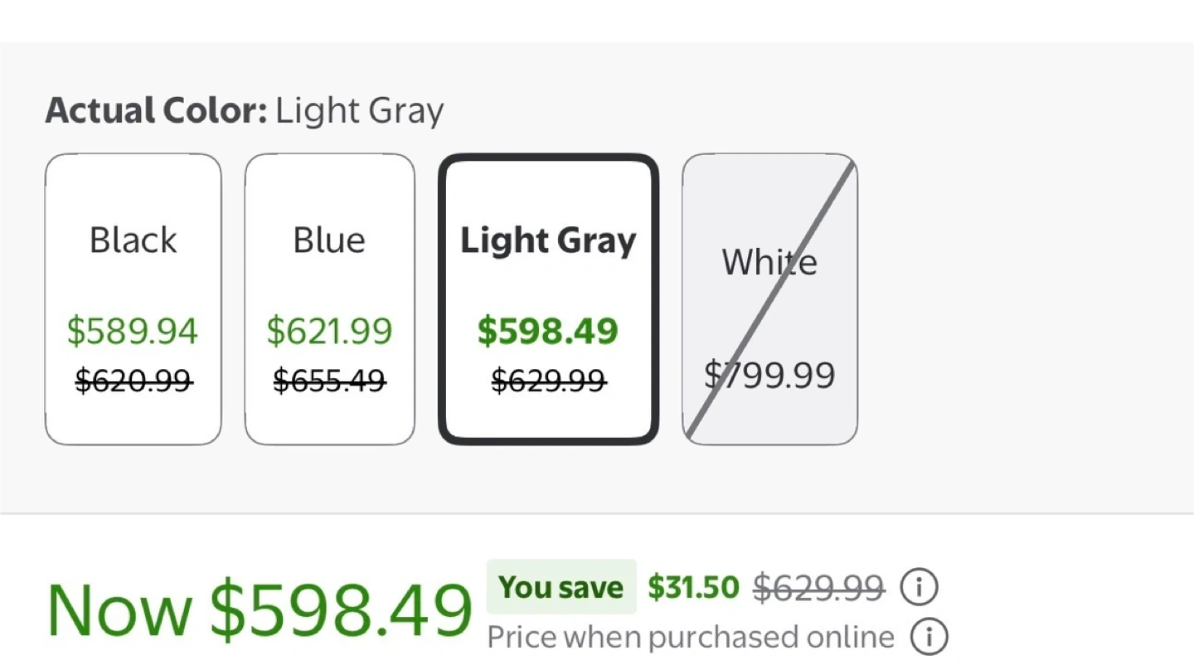The width and height of the screenshot is (1194, 665).
Task: Click the 'You save' badge
Action: coord(561,587)
